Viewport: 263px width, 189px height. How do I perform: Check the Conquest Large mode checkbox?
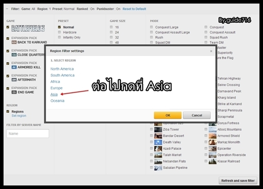point(151,27)
